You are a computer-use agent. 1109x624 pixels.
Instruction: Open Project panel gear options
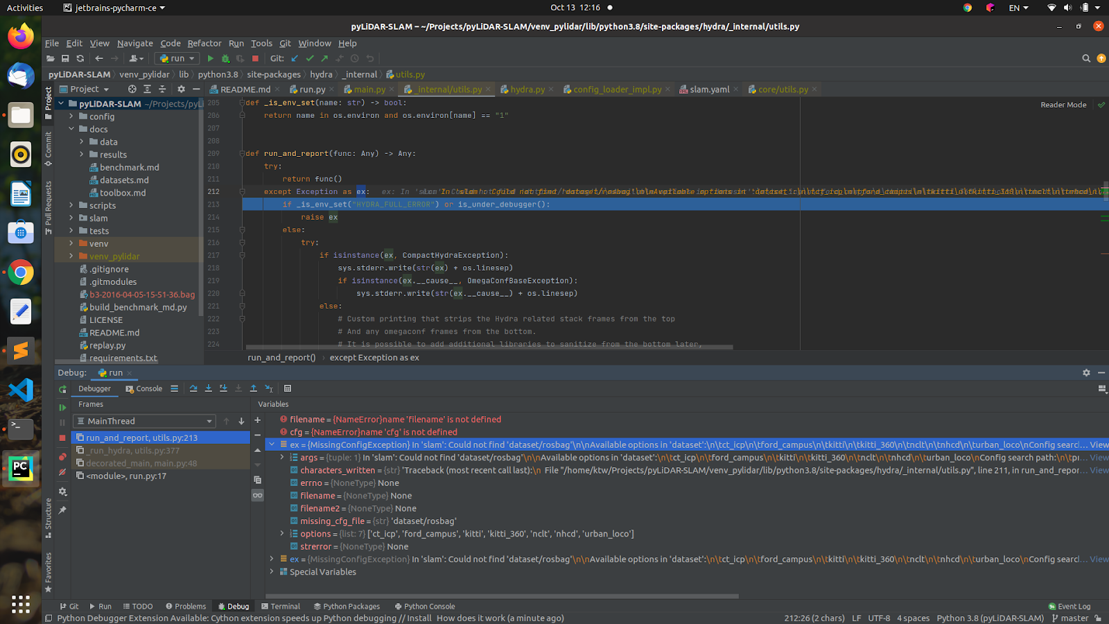181,89
